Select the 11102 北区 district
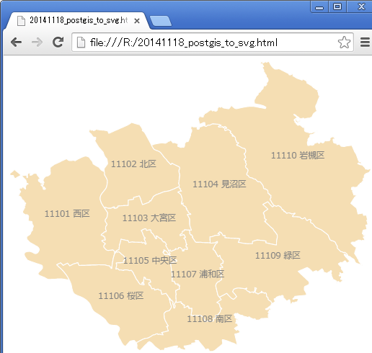372x353 pixels. point(133,164)
